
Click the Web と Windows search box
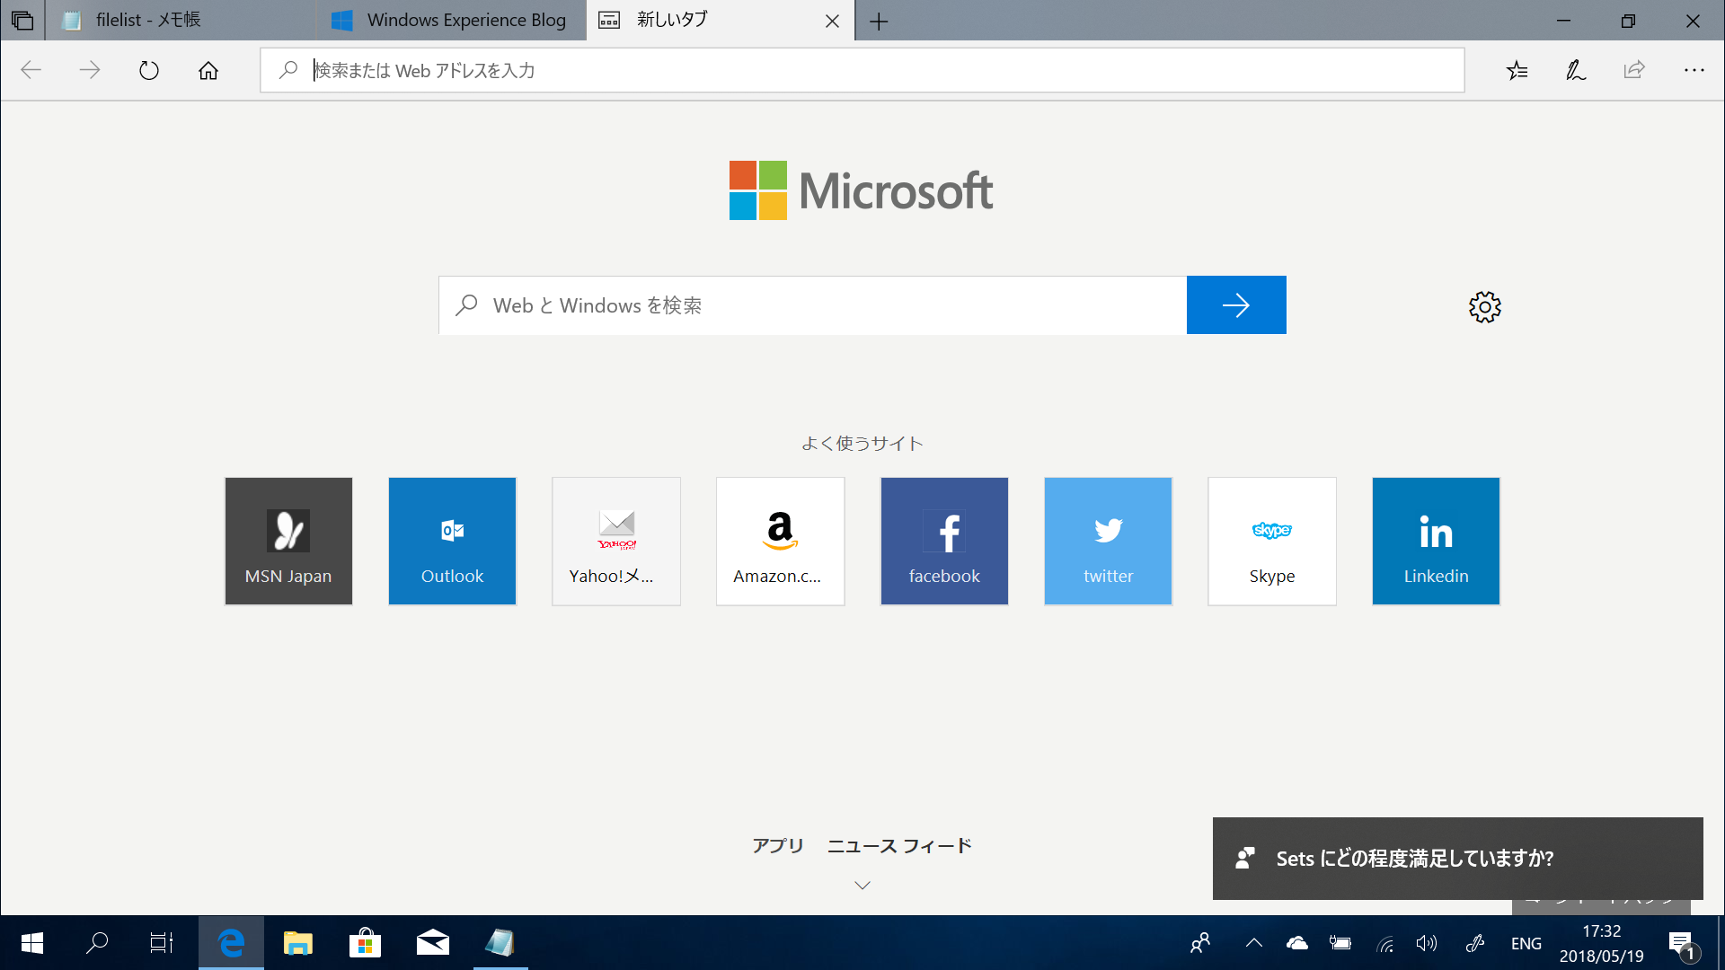[812, 305]
